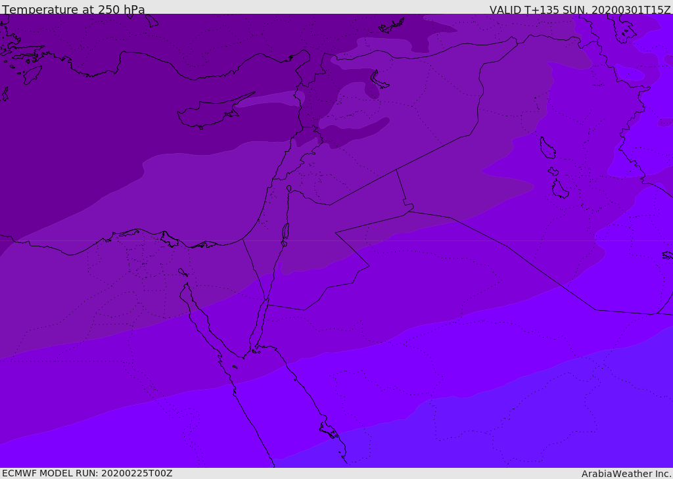The height and width of the screenshot is (479, 673).
Task: Click the 'ECMWF MODEL RUN: 20200225T00Z' label
Action: click(x=87, y=473)
